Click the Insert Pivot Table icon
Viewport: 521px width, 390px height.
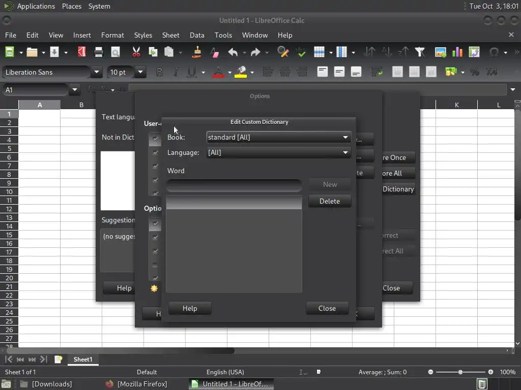click(474, 52)
